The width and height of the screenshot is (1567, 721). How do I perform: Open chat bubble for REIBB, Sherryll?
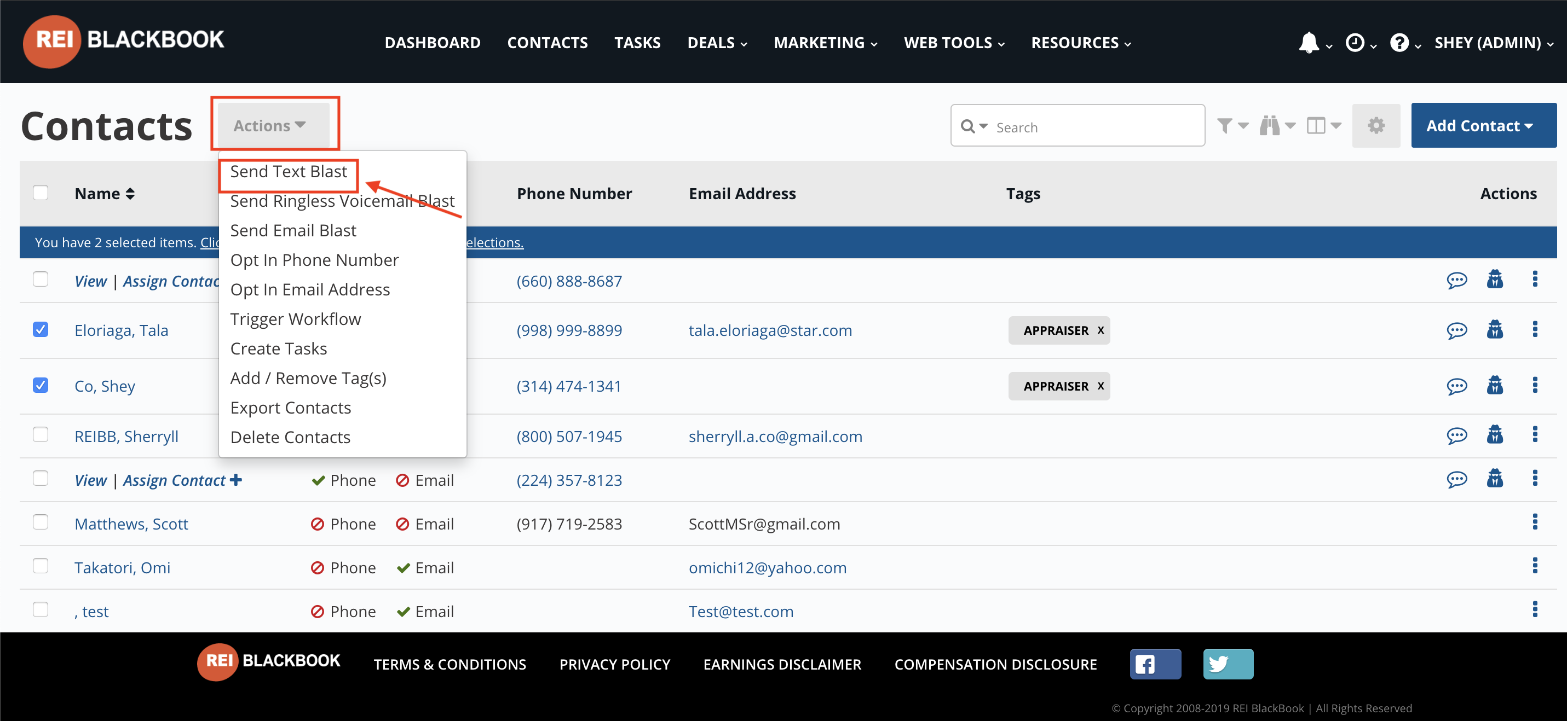point(1456,435)
